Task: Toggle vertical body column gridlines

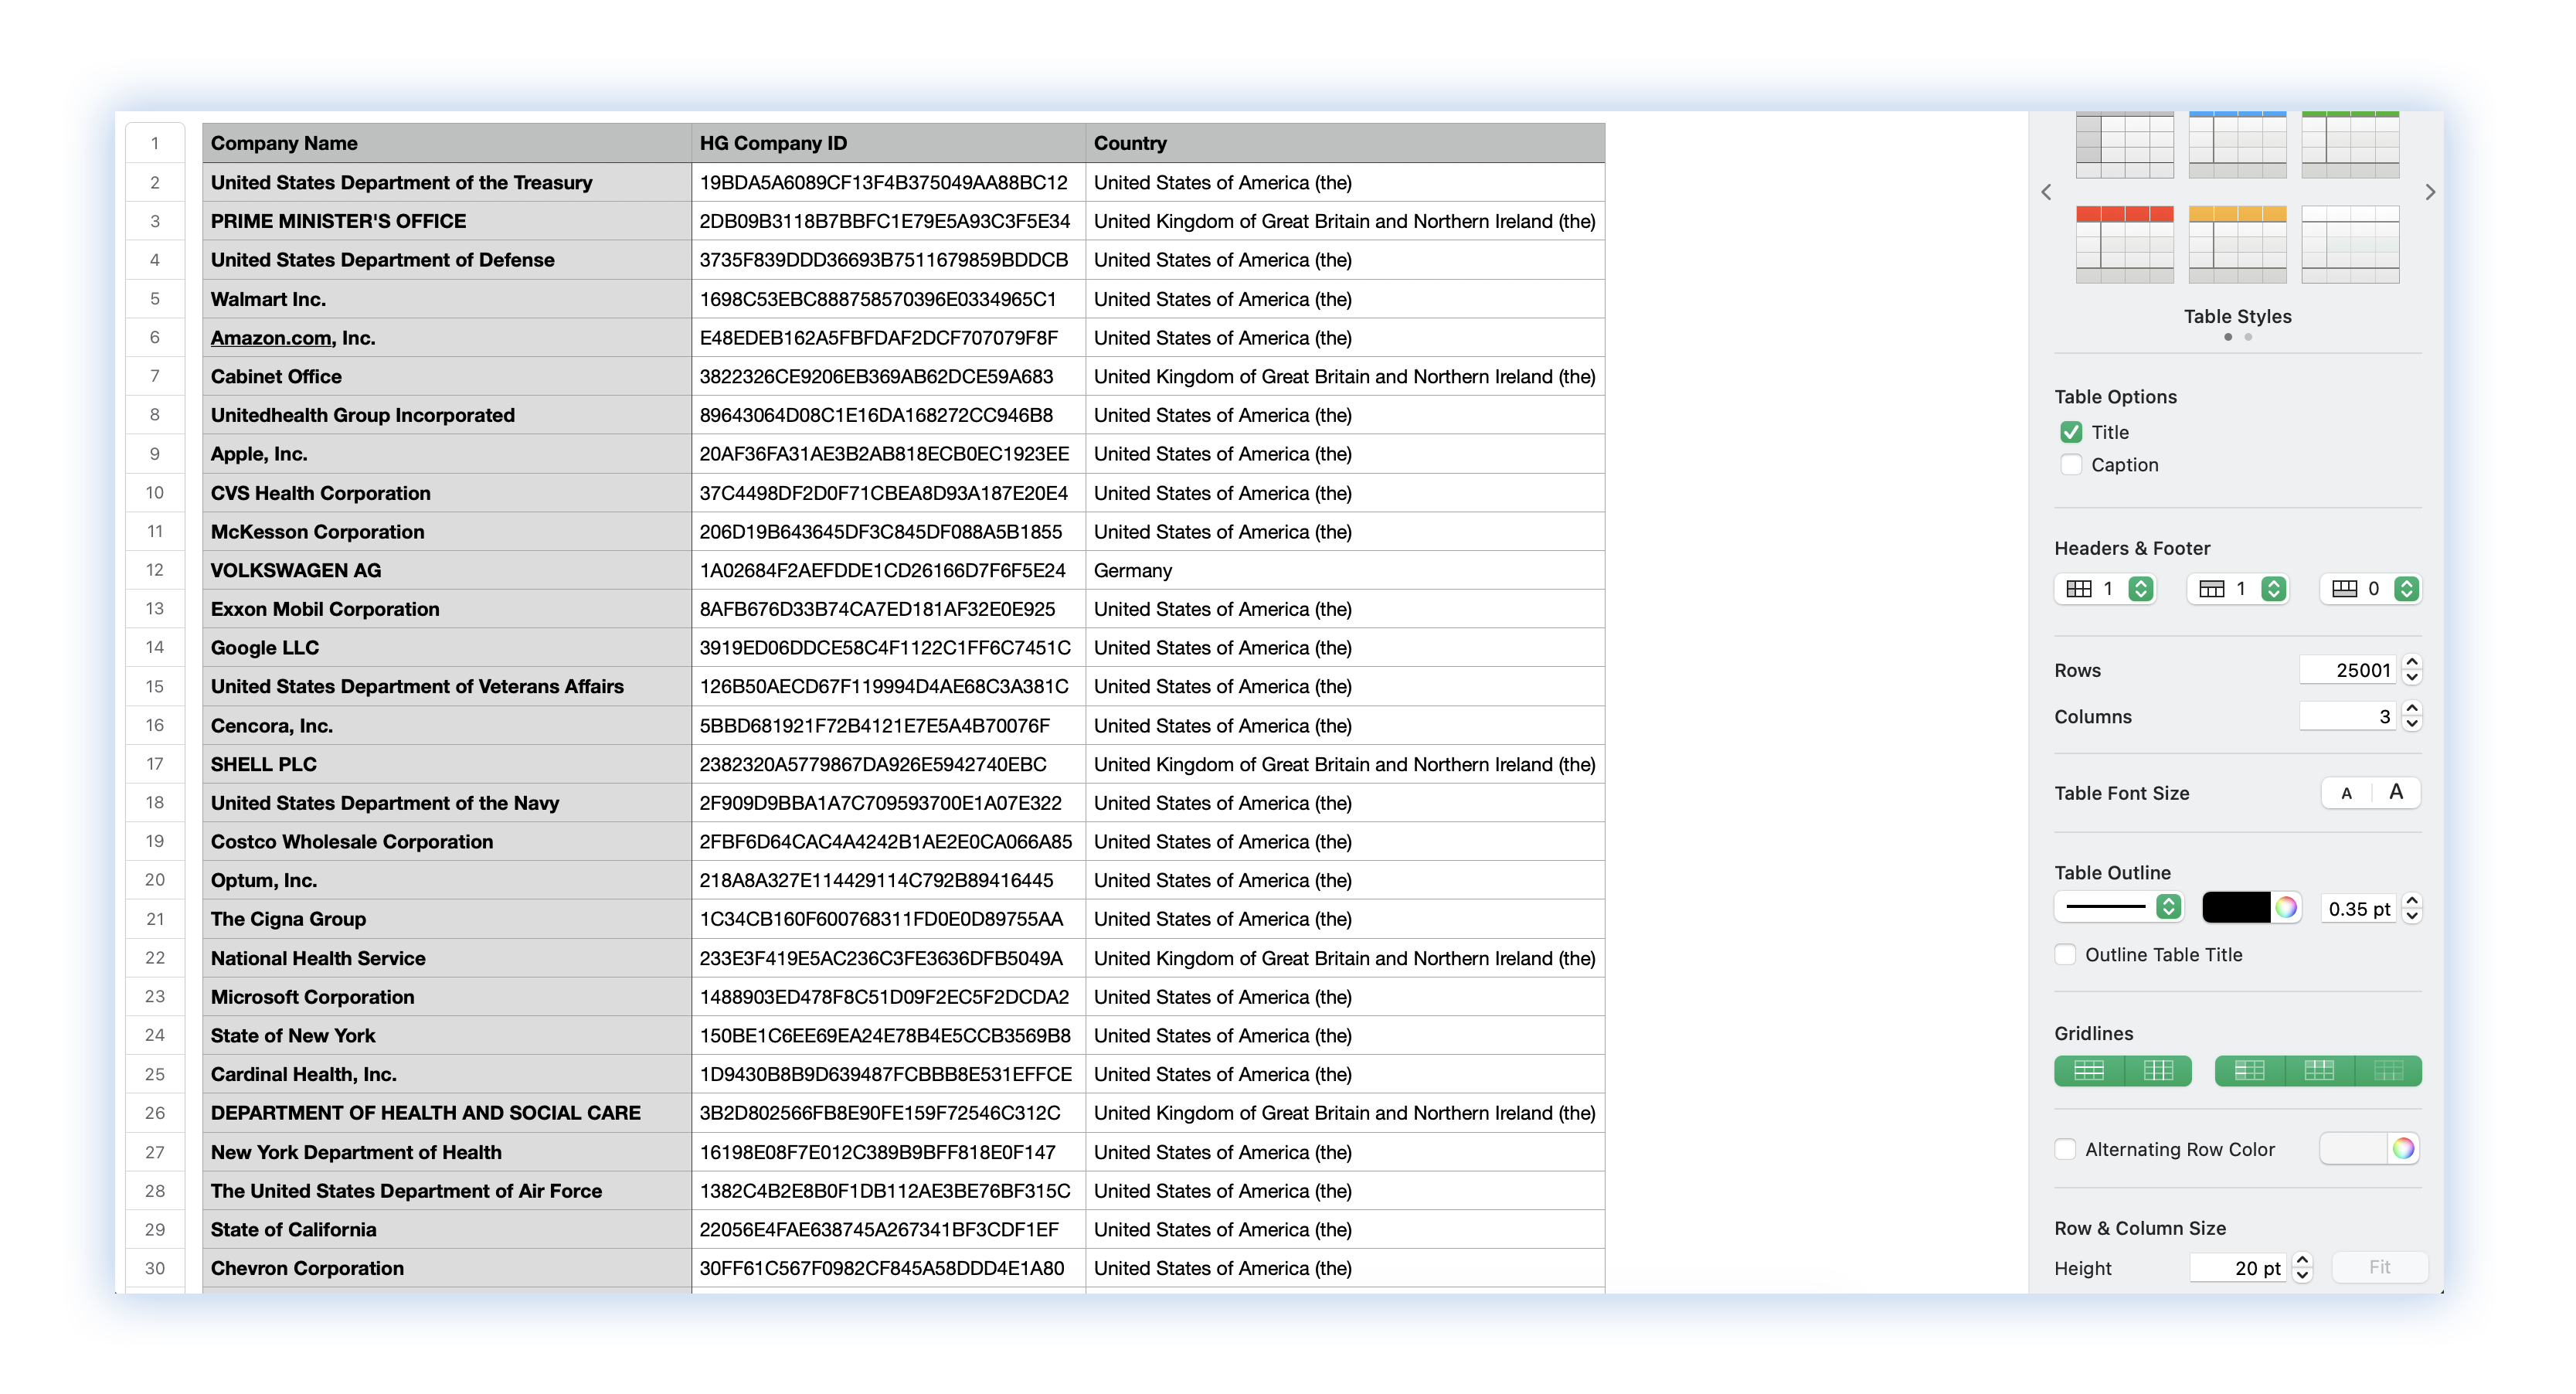Action: (x=2158, y=1071)
